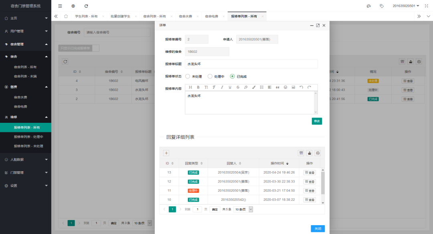Open theme palette icon in header

369,6
